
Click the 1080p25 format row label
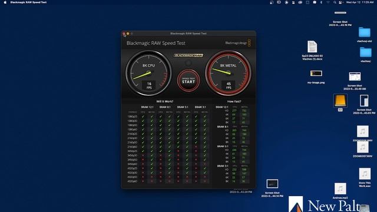pos(132,117)
